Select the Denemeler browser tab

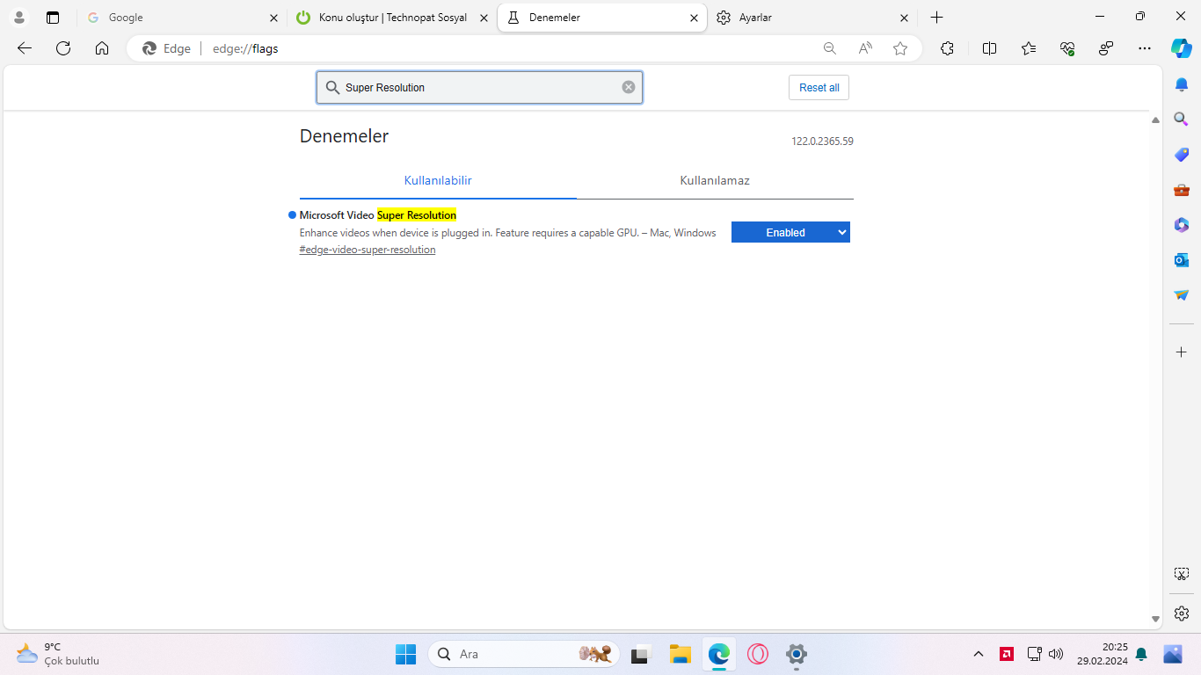602,18
